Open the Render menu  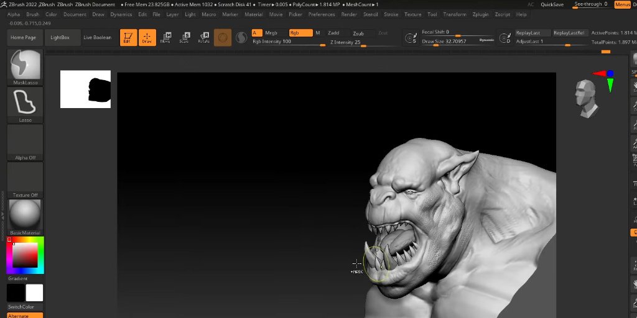pyautogui.click(x=349, y=14)
